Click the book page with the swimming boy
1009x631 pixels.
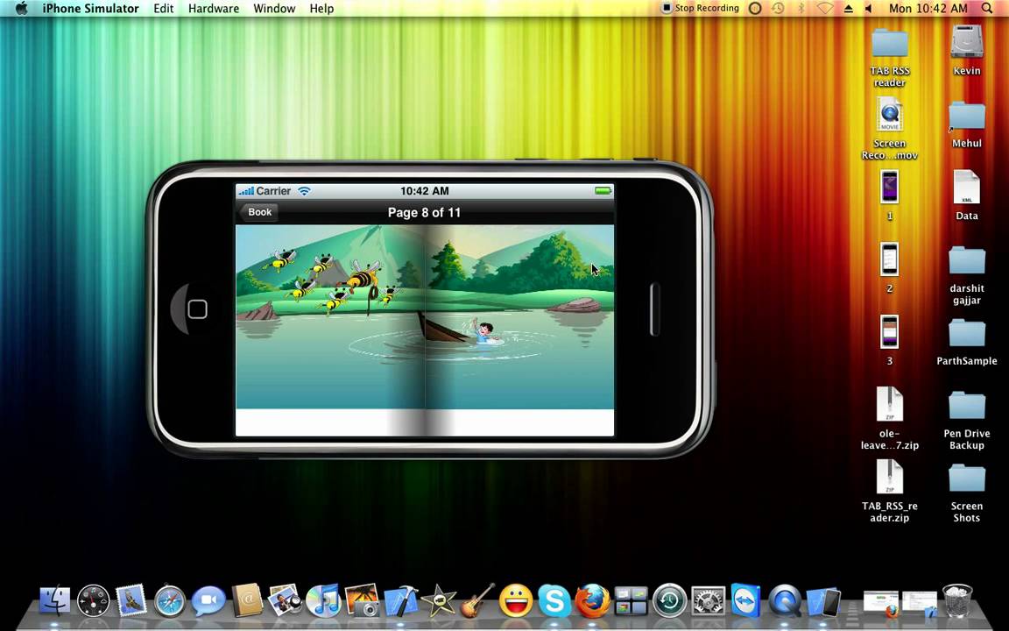pyautogui.click(x=520, y=316)
